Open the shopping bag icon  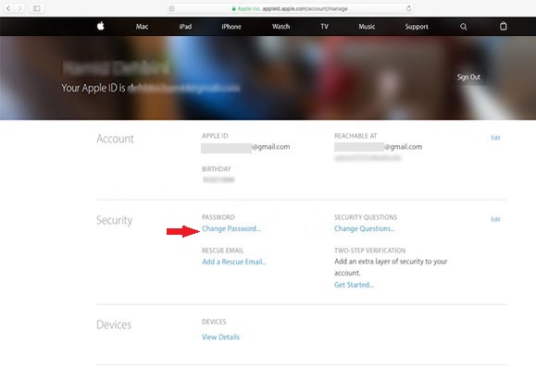pos(503,26)
